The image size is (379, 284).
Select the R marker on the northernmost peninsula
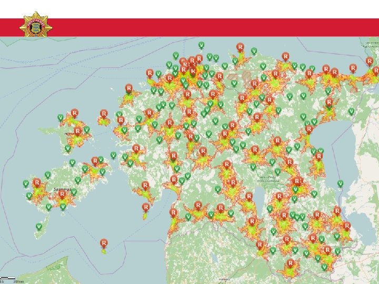(x=240, y=47)
